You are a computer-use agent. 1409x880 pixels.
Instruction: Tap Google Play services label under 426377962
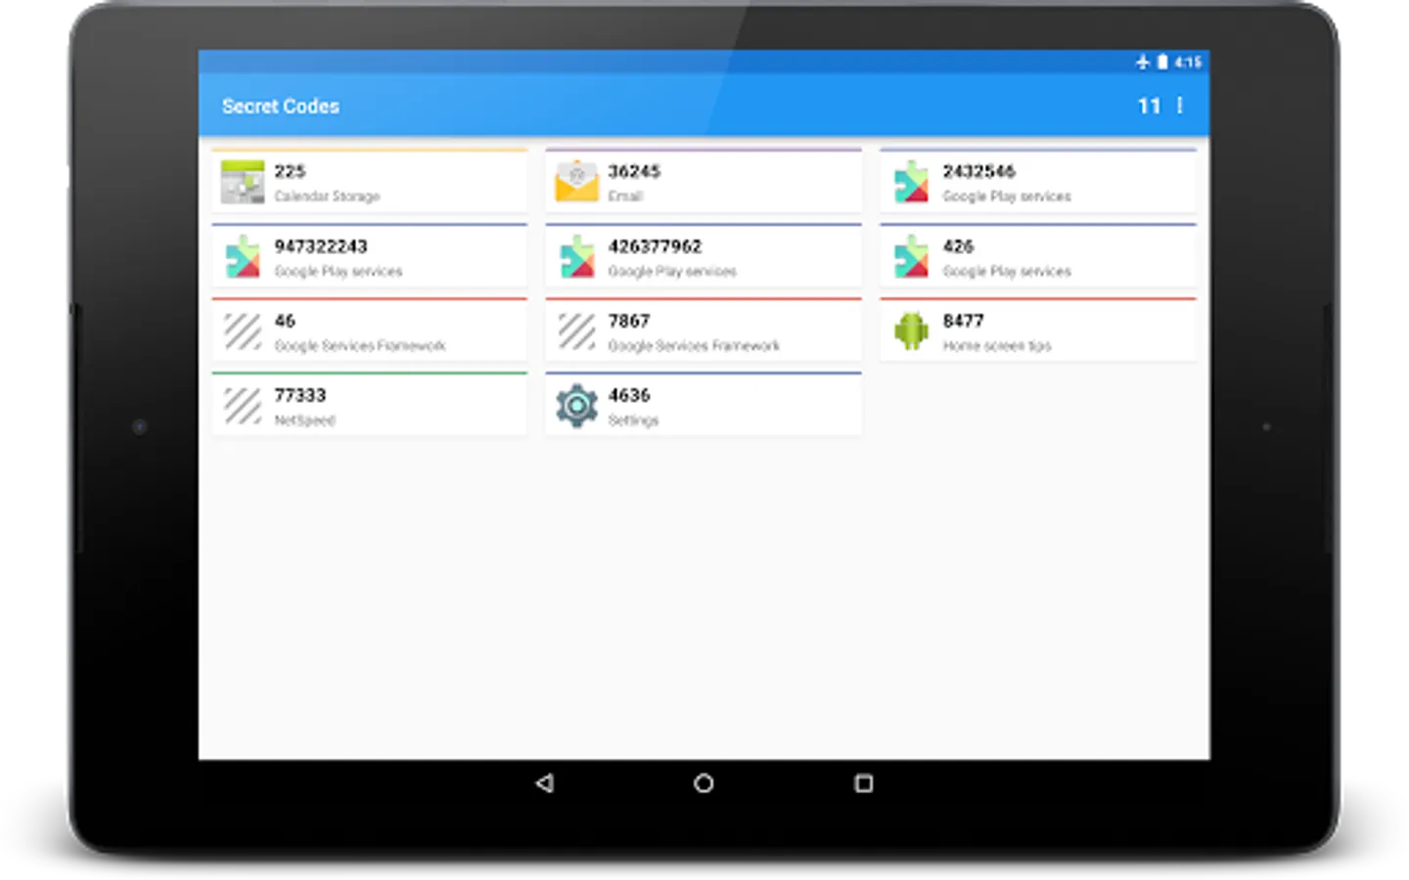pos(673,272)
